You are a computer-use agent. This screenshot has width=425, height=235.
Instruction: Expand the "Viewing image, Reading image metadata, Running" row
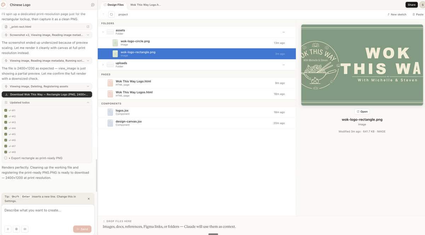pos(47,61)
